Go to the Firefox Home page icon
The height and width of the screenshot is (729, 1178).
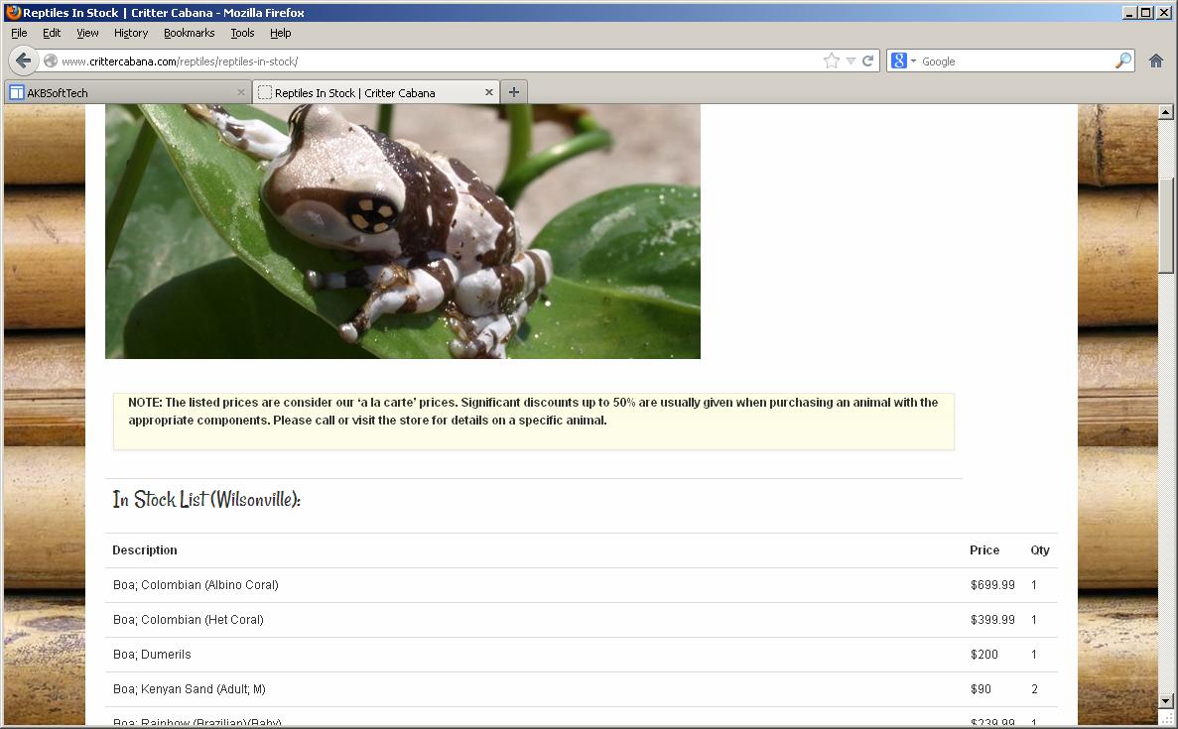(x=1155, y=61)
